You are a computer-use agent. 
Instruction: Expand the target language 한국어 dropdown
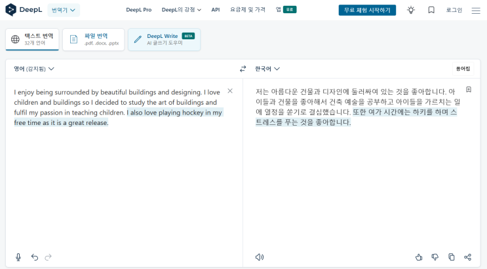click(267, 69)
